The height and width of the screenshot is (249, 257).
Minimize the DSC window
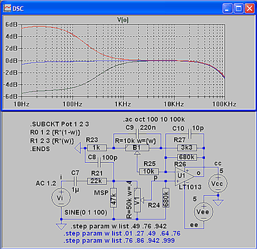[227, 8]
